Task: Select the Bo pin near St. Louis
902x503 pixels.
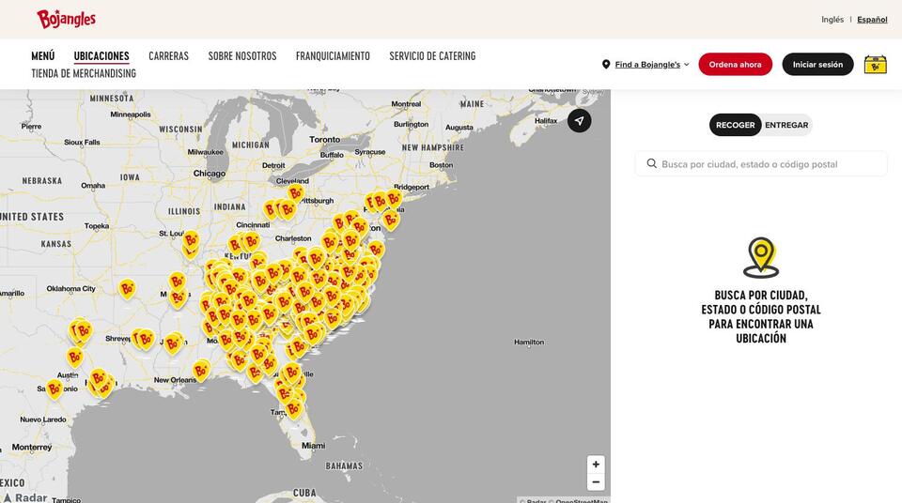Action: [x=191, y=239]
